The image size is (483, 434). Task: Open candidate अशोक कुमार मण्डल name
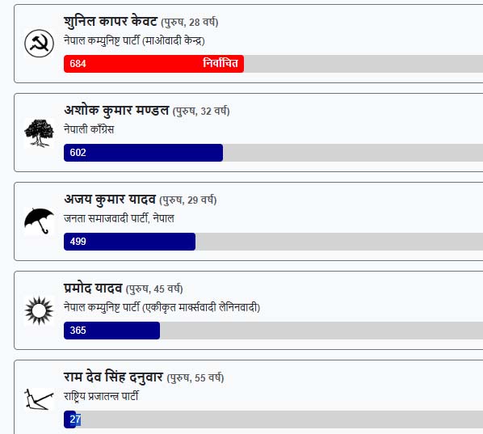pos(116,111)
